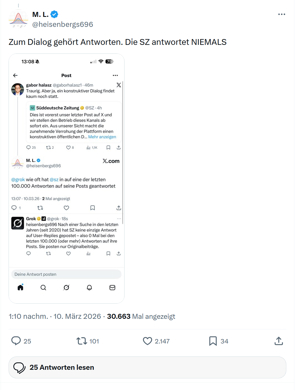Click the search magnifier in the screenshot's bottom bar
Image resolution: width=301 pixels, height=390 pixels.
pyautogui.click(x=43, y=288)
